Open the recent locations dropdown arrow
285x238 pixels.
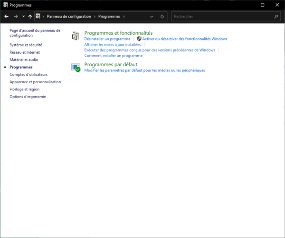23,16
